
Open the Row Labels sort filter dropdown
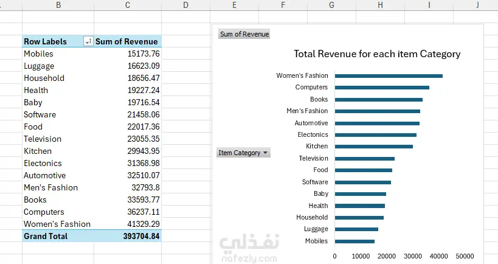88,41
